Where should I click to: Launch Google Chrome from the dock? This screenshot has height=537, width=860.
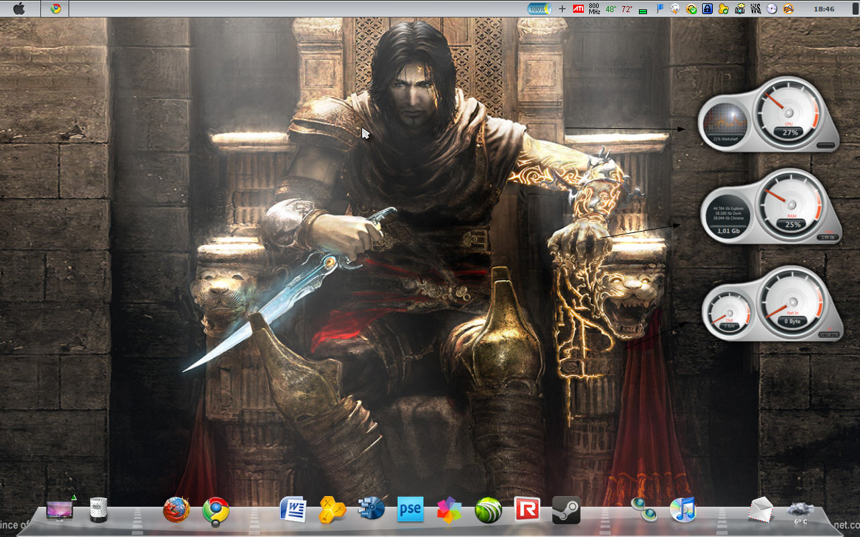point(216,511)
